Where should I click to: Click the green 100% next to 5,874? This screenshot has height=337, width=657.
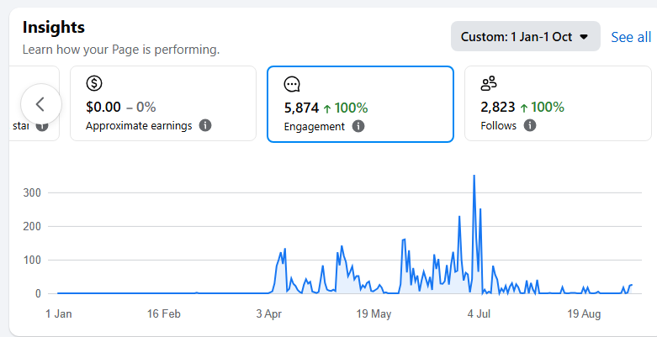(351, 108)
